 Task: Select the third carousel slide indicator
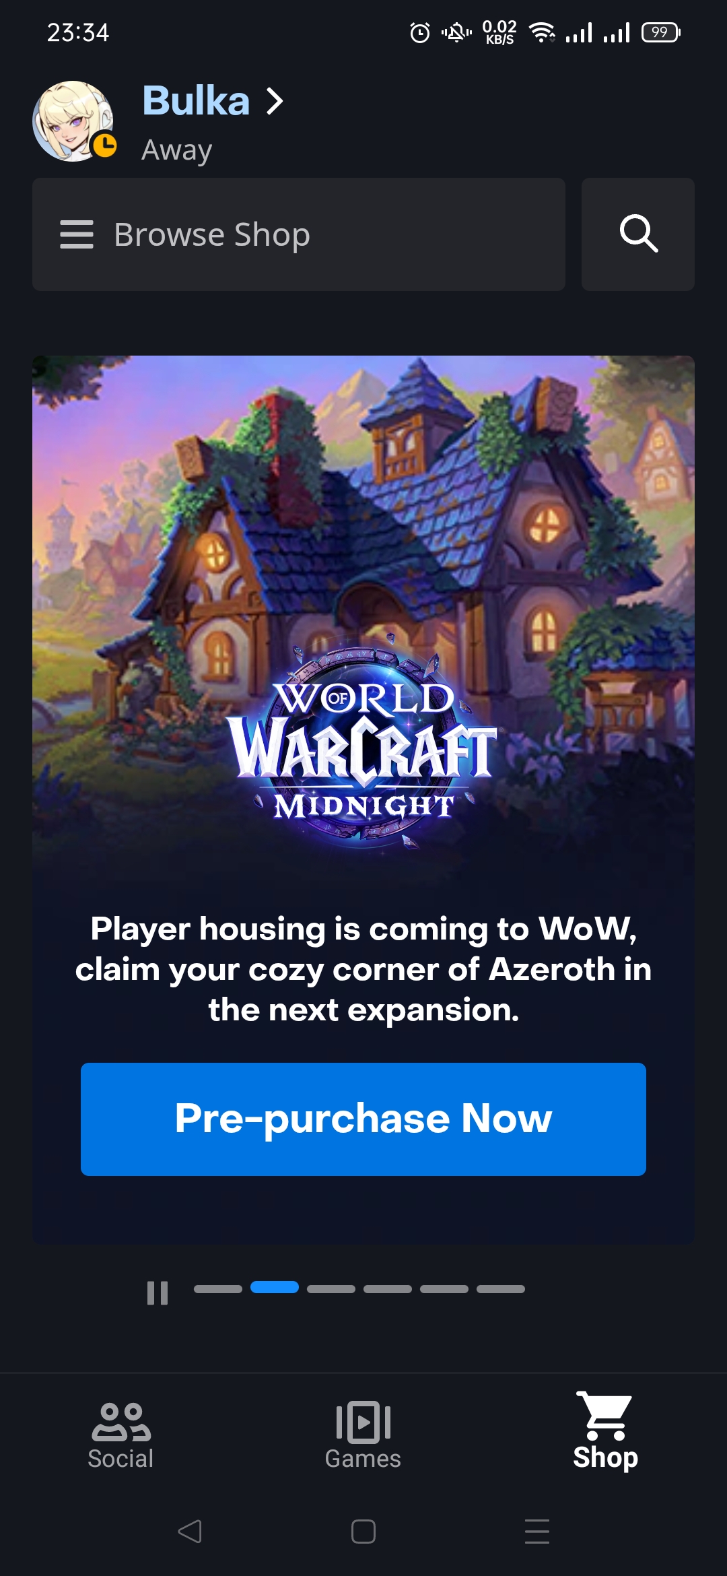click(331, 1288)
